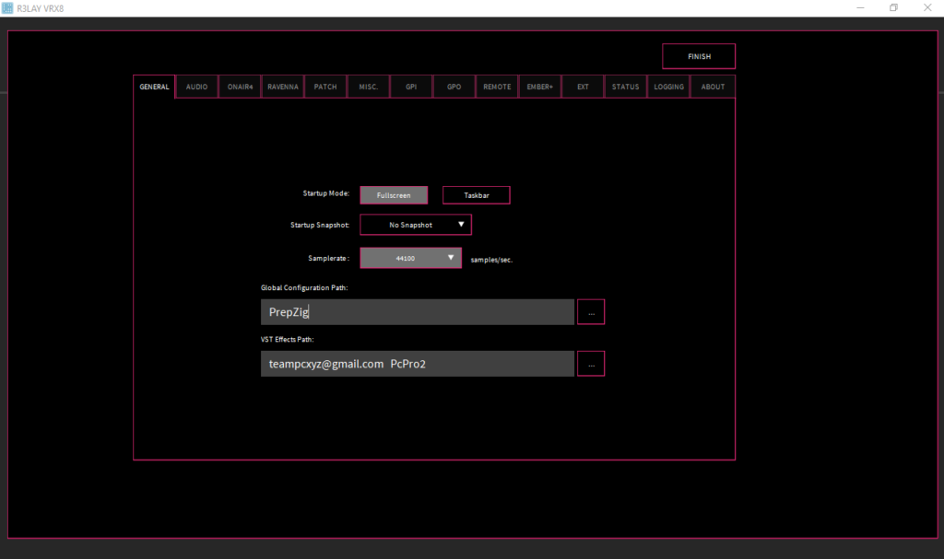Show the STATUS tab
Screen dimensions: 944x559
point(625,87)
